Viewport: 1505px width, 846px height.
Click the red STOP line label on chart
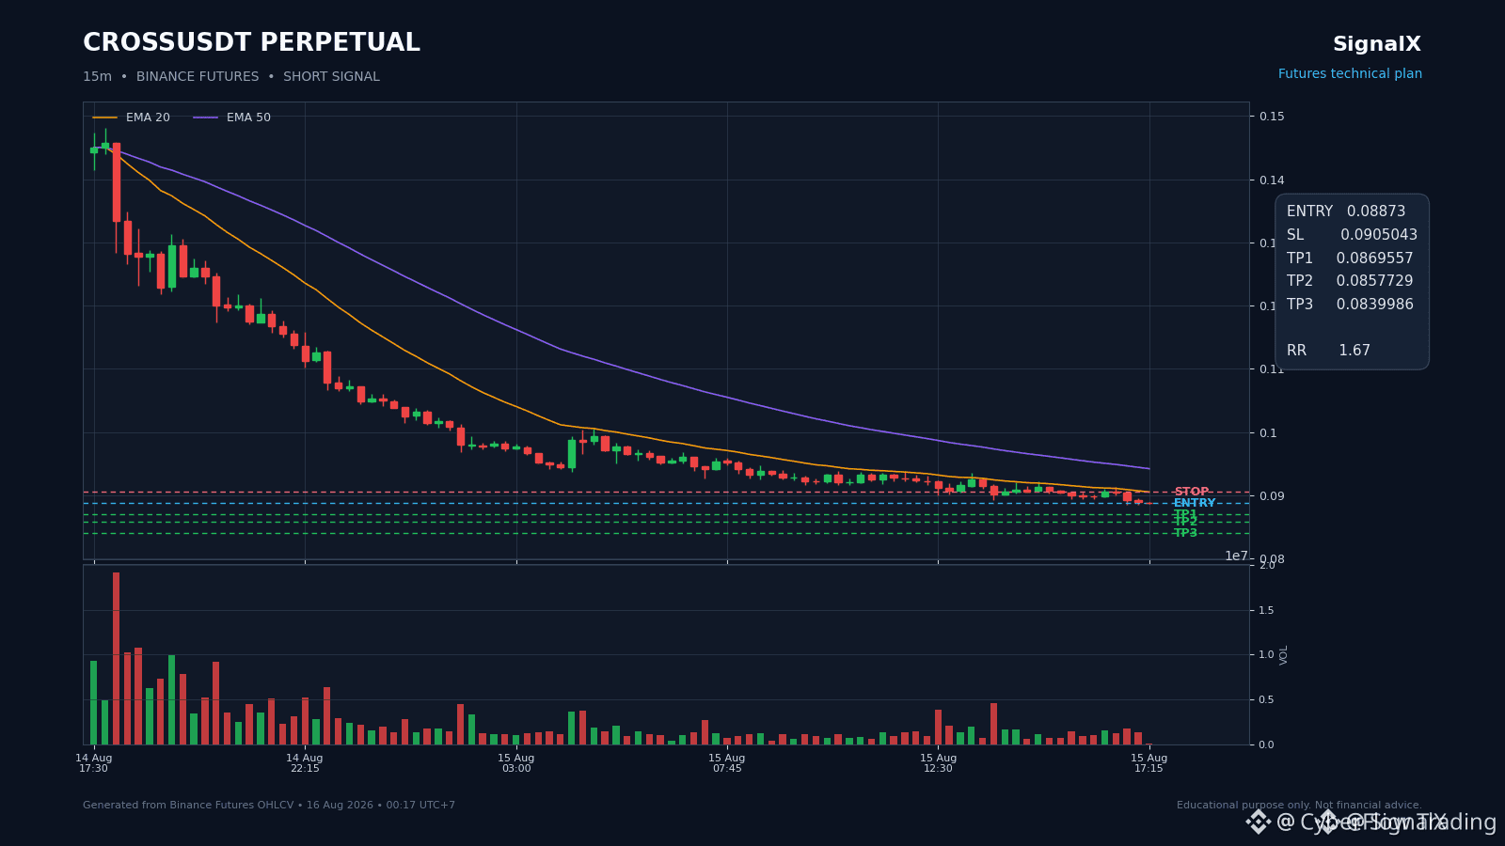pyautogui.click(x=1192, y=492)
